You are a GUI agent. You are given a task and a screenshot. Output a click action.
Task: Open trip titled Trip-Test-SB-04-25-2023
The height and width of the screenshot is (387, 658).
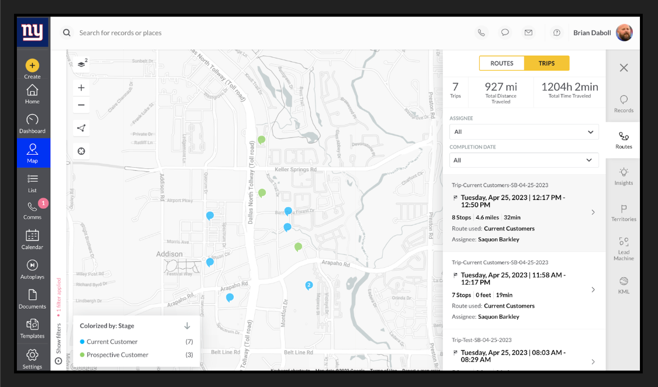pyautogui.click(x=482, y=340)
